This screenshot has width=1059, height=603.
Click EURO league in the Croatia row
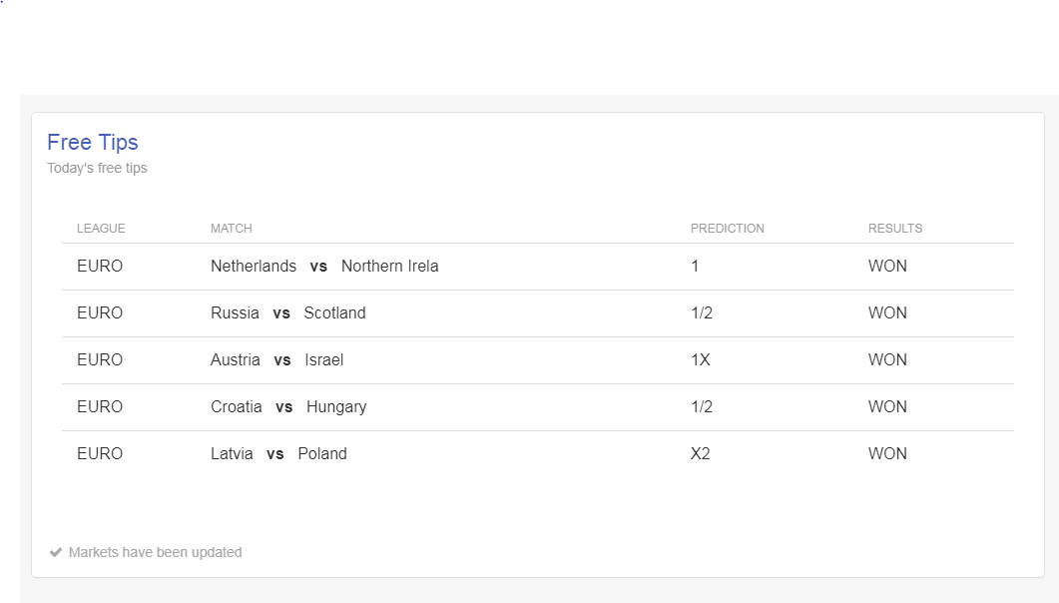pos(100,407)
